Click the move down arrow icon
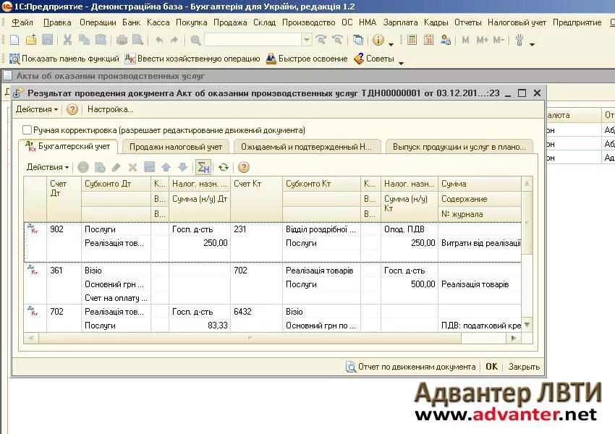 tap(182, 167)
